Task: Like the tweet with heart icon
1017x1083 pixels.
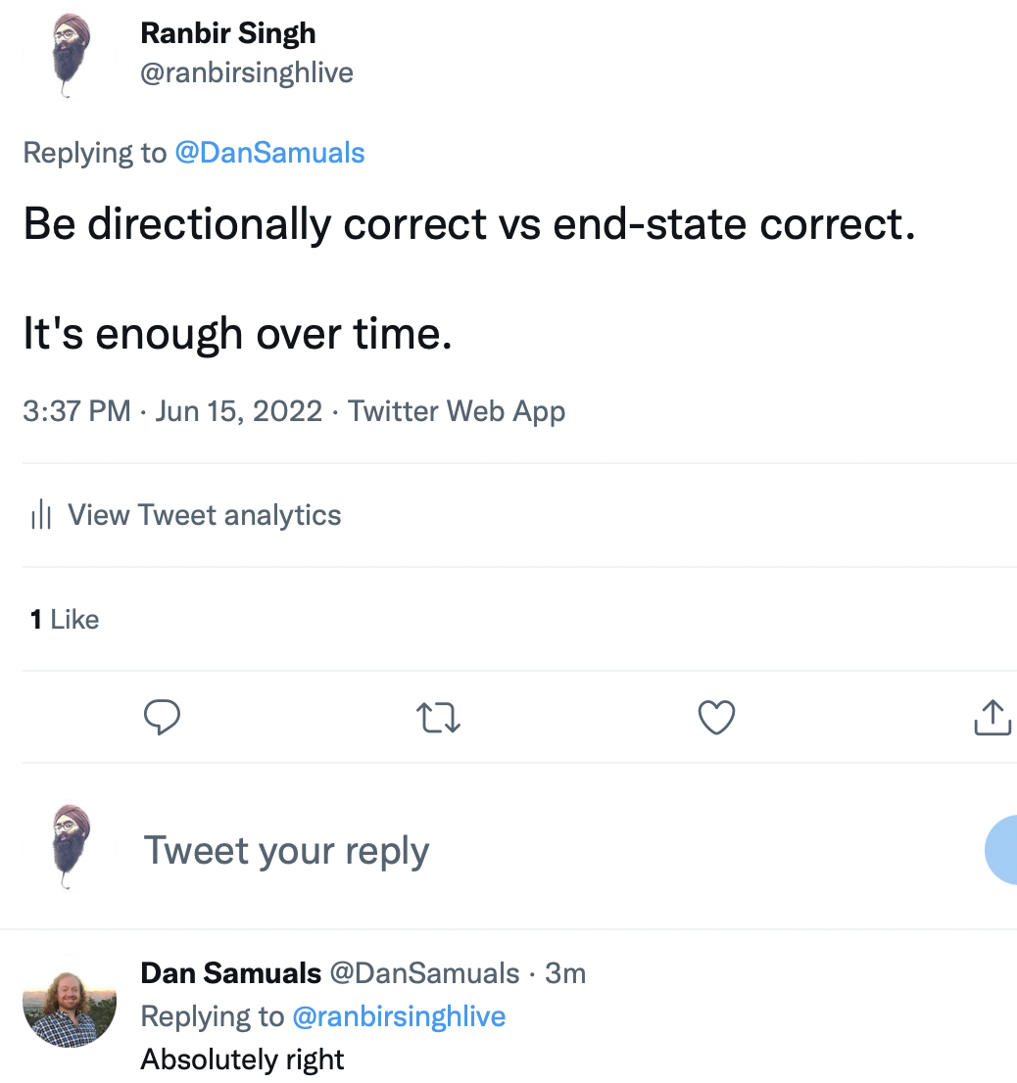Action: click(716, 718)
